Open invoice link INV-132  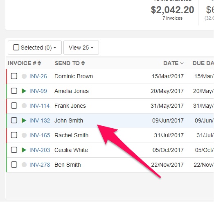tap(40, 120)
